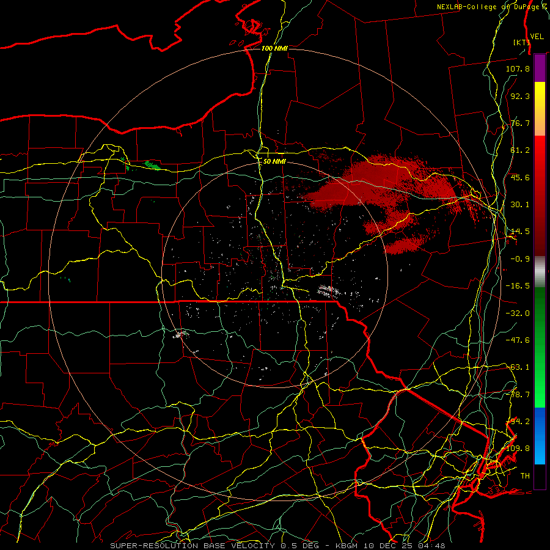Click the -0.9 scale value
The width and height of the screenshot is (550, 550).
point(520,259)
